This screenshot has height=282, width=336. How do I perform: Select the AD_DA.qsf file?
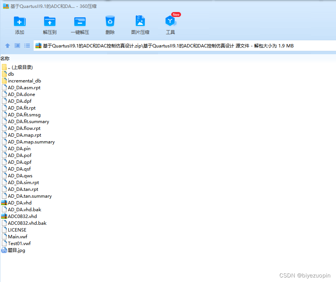16,169
